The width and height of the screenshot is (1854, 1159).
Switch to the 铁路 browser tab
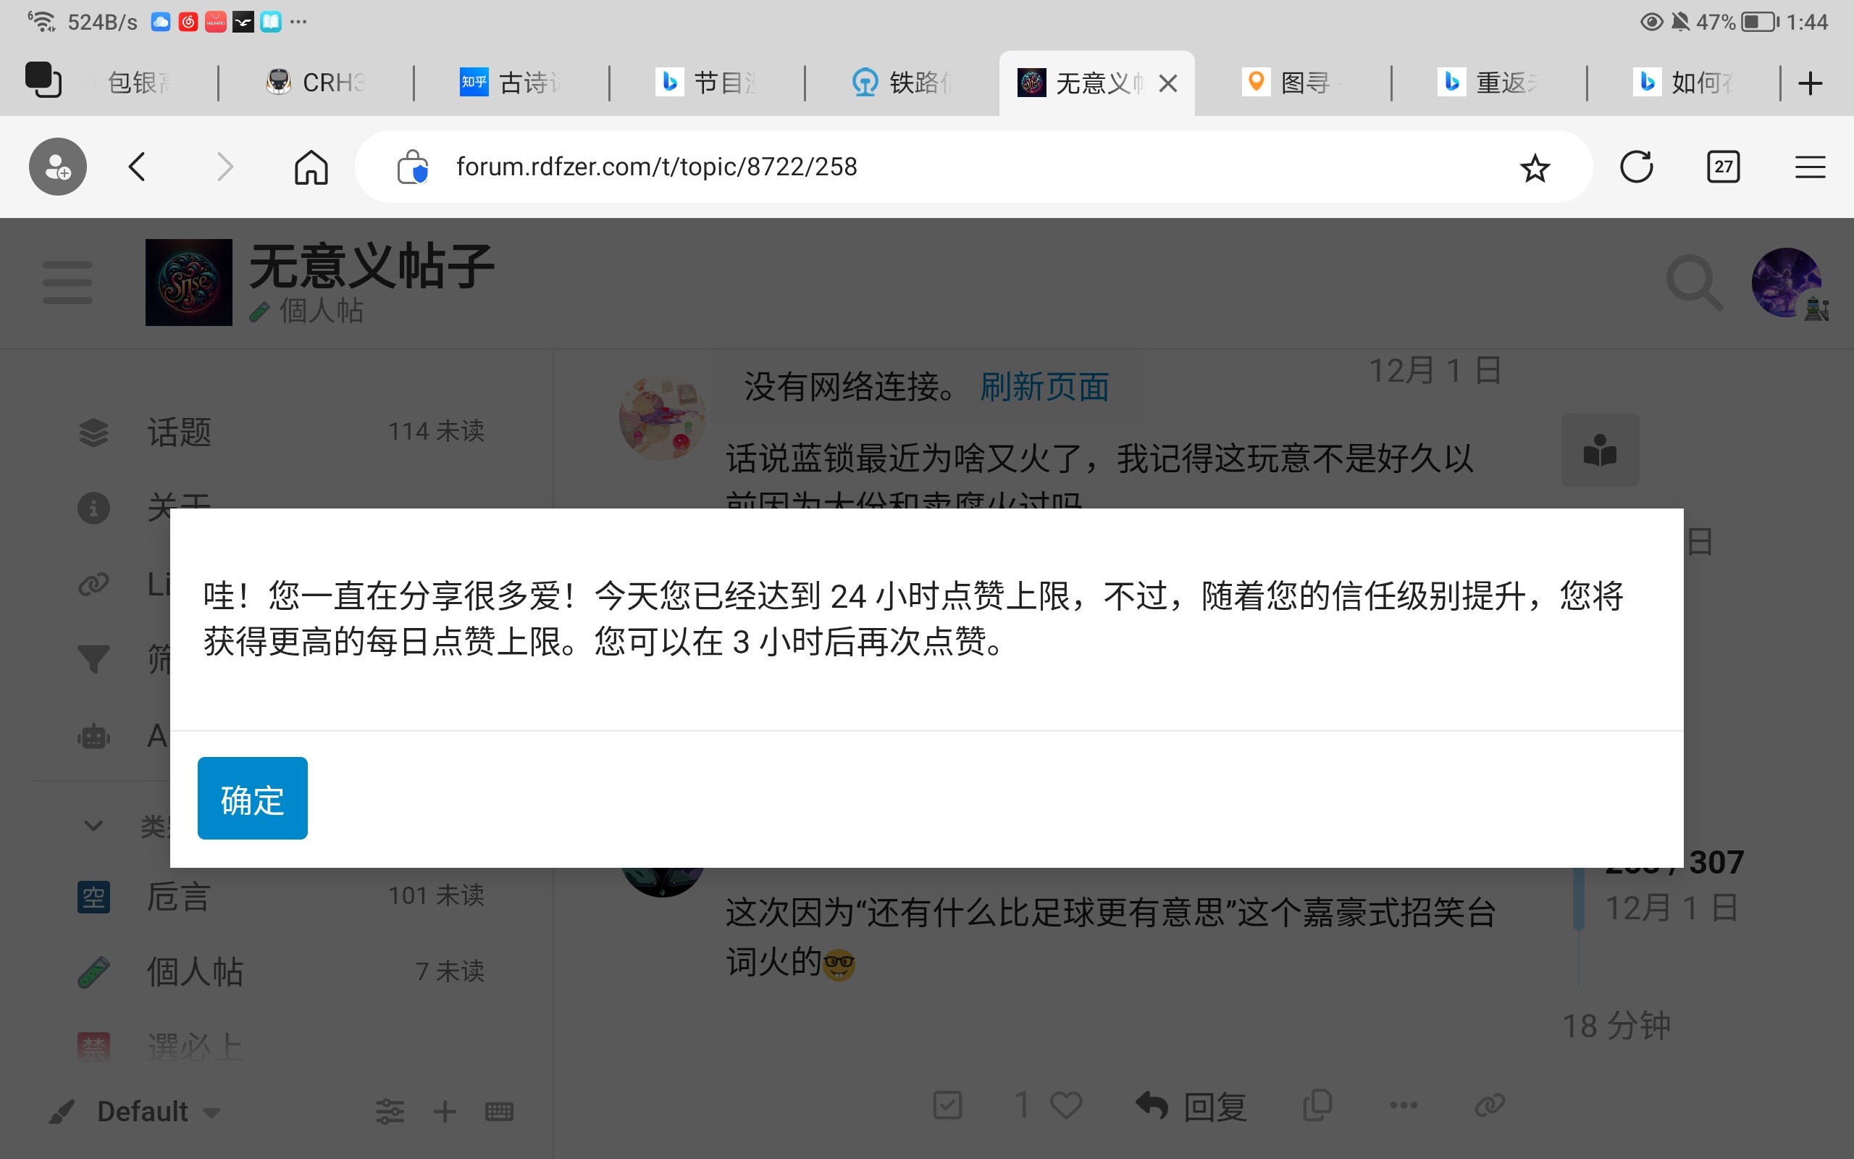pos(902,83)
